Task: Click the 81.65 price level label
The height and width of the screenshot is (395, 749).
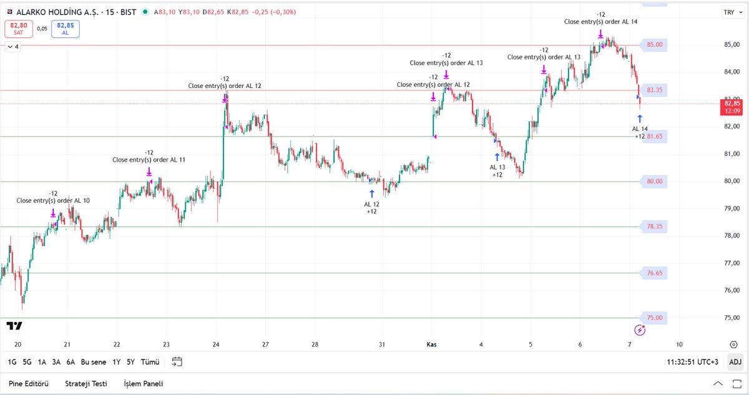Action: tap(654, 136)
